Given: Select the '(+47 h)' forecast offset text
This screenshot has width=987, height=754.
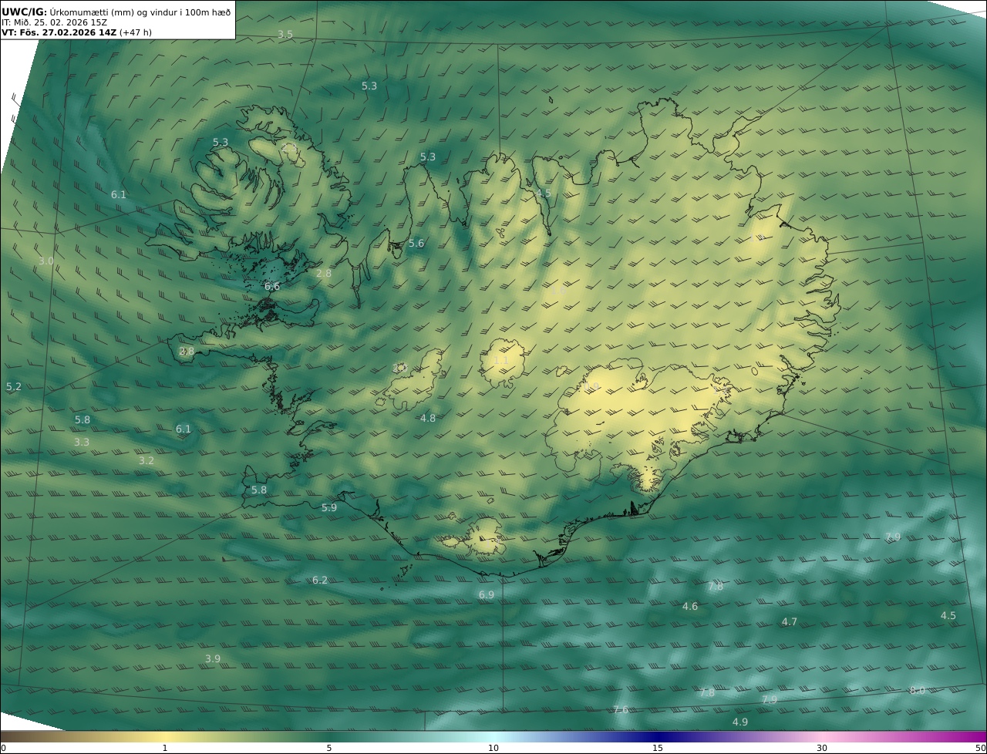Looking at the screenshot, I should click(136, 32).
